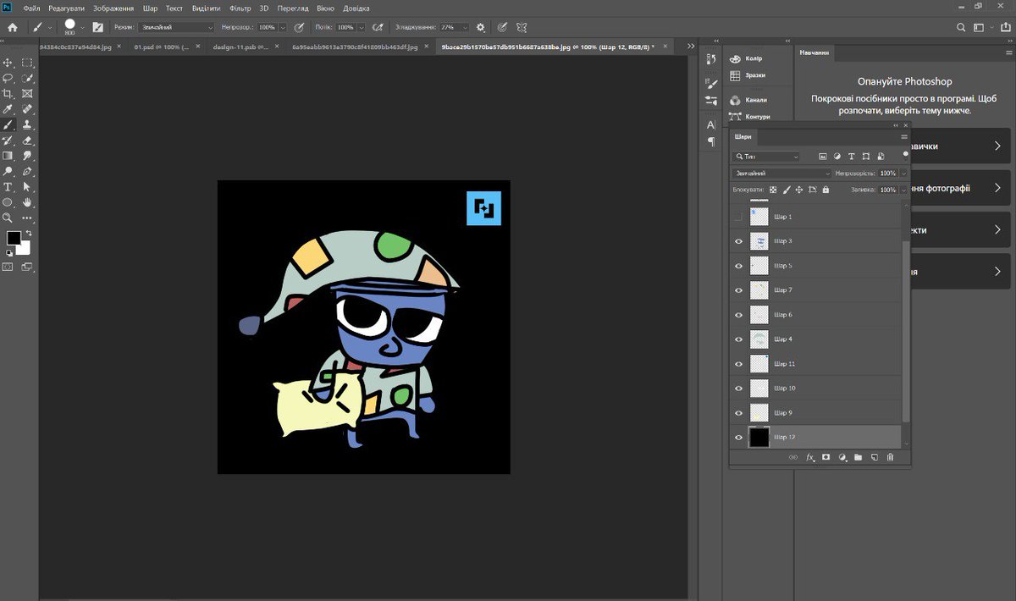
Task: Hide layer Шар 10
Action: (738, 389)
